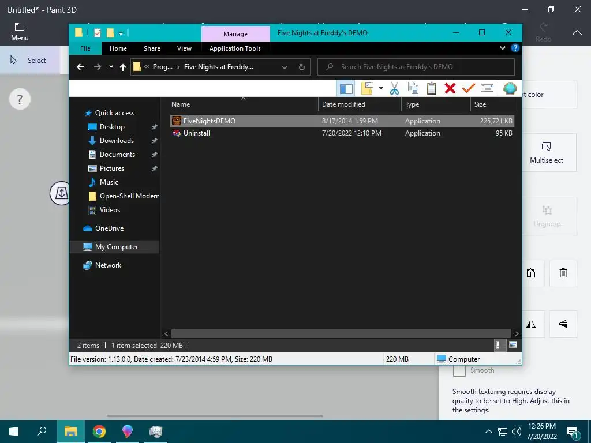Sort by the Name column header
591x443 pixels.
[243, 104]
